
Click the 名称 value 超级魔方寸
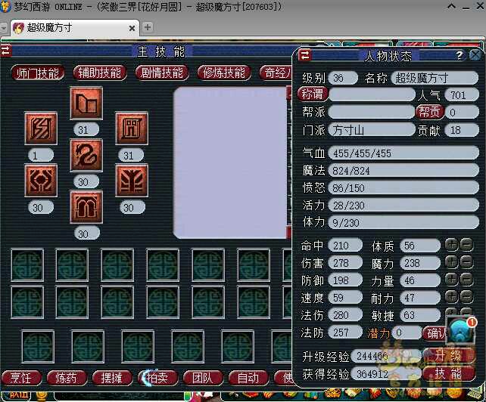pyautogui.click(x=435, y=78)
